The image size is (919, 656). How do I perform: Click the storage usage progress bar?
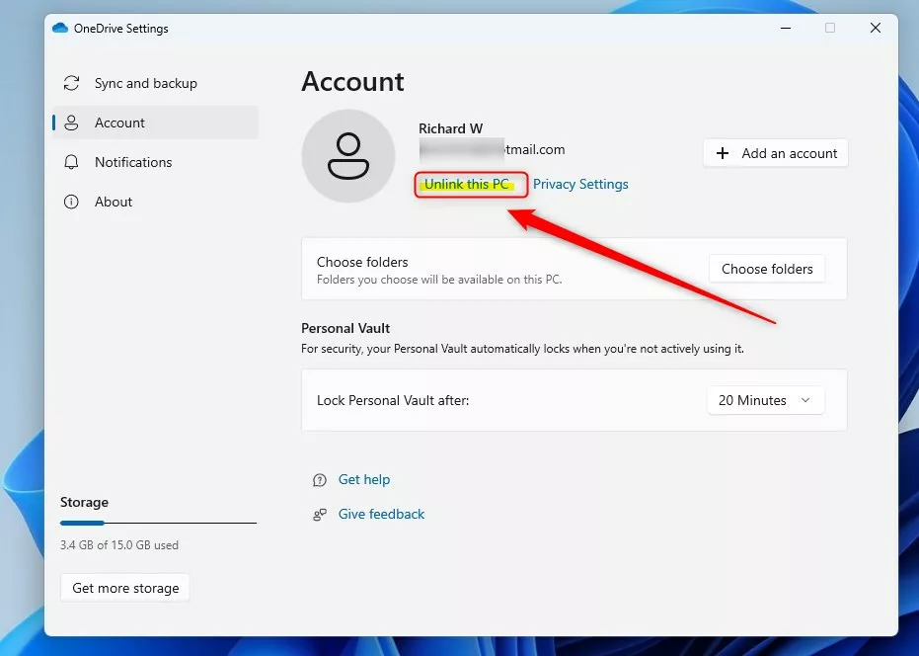pos(158,523)
